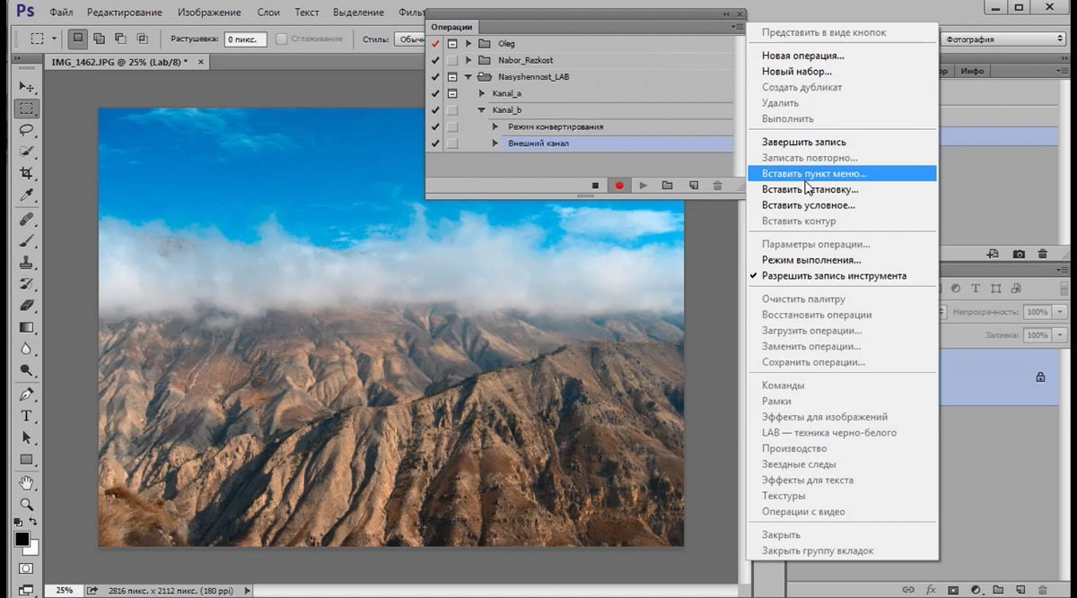Choose New selection mode in options bar
This screenshot has width=1077, height=598.
(78, 39)
